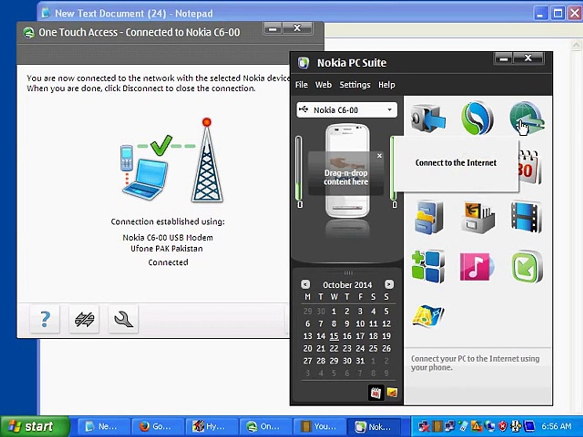This screenshot has height=437, width=583.
Task: Switch to the One Touch Access taskbar button
Action: (266, 426)
